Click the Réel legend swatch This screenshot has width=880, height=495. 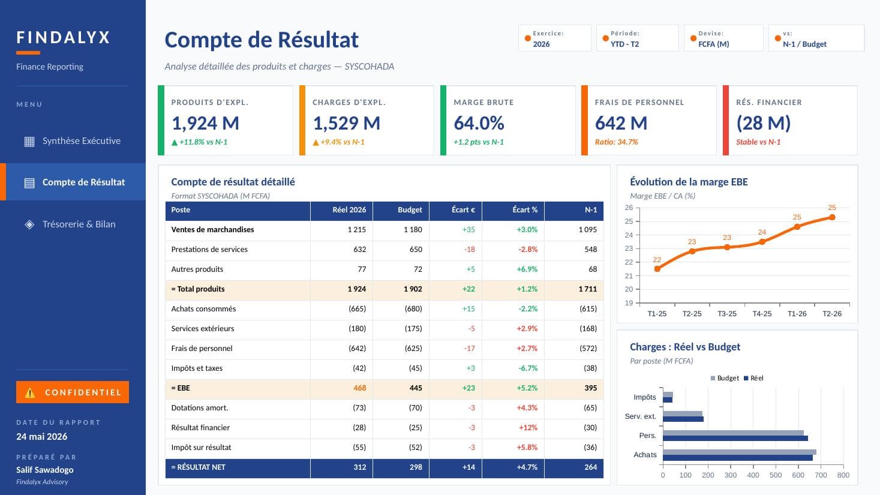coord(746,378)
